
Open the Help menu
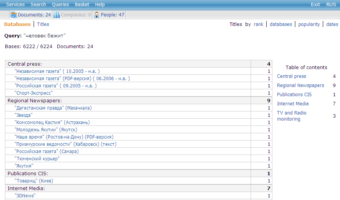coord(100,5)
